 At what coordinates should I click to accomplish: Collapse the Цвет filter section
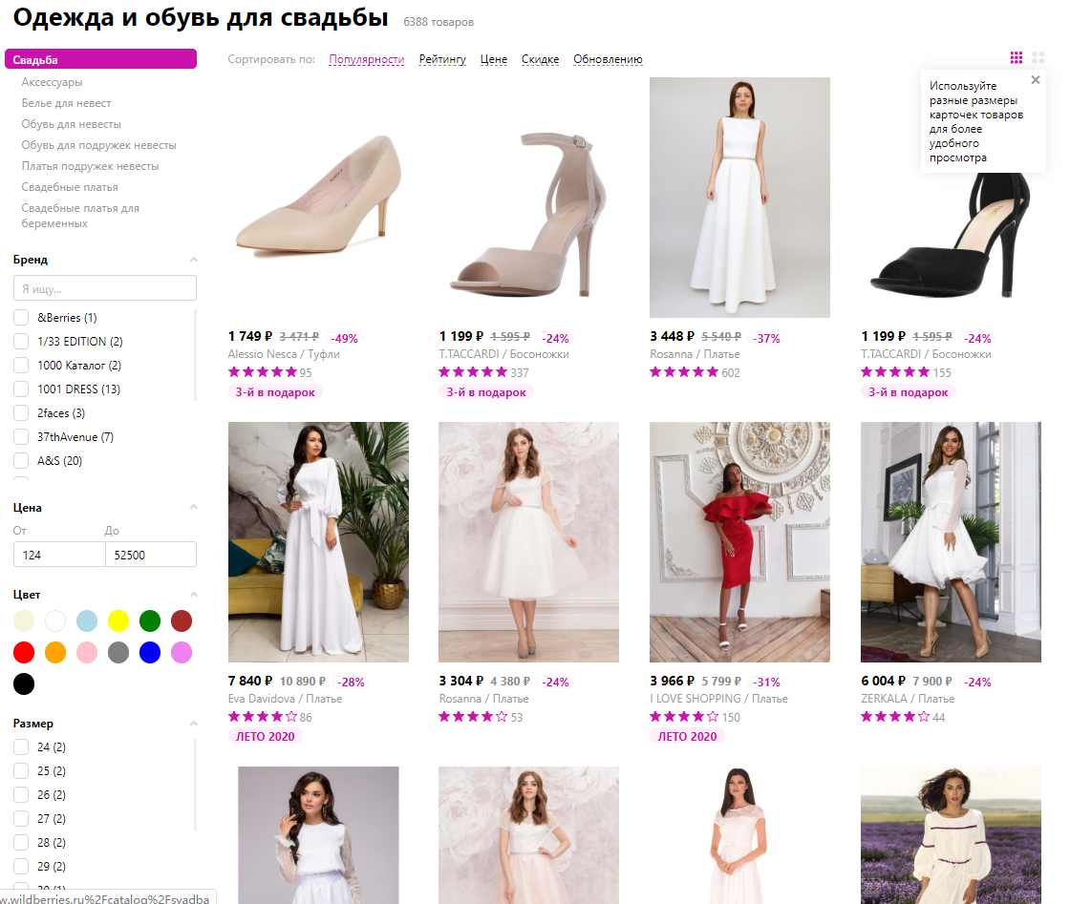click(193, 595)
